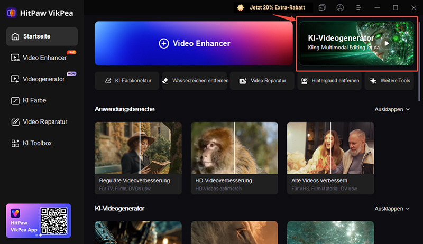Click the KI-Toolbox grid icon

click(15, 143)
